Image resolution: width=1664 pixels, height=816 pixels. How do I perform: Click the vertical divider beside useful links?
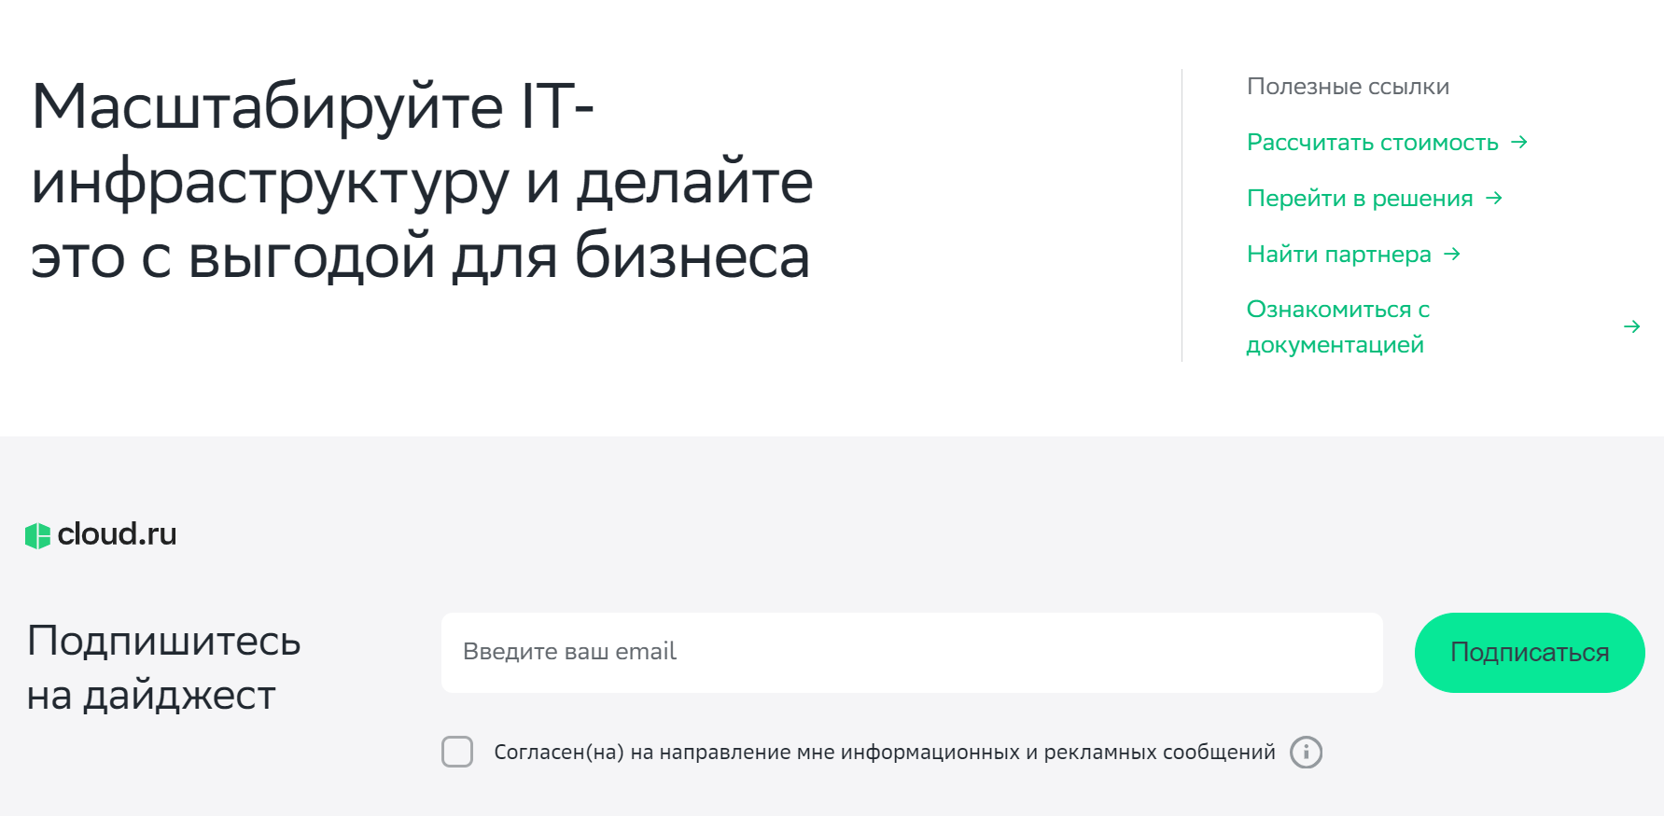(x=1182, y=215)
